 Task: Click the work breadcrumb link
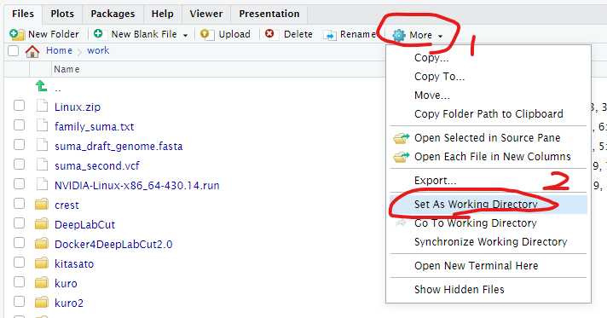98,50
